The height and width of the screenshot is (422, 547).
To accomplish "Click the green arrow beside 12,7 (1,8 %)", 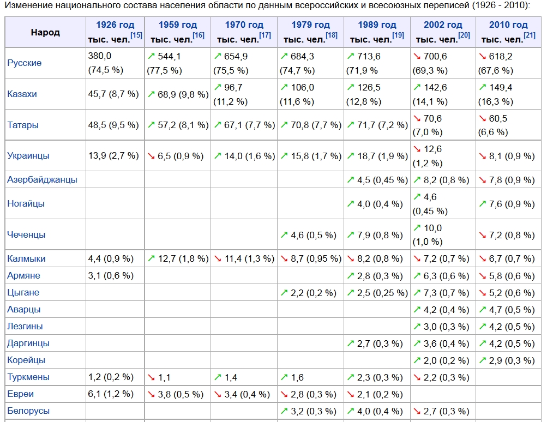I will (x=151, y=258).
